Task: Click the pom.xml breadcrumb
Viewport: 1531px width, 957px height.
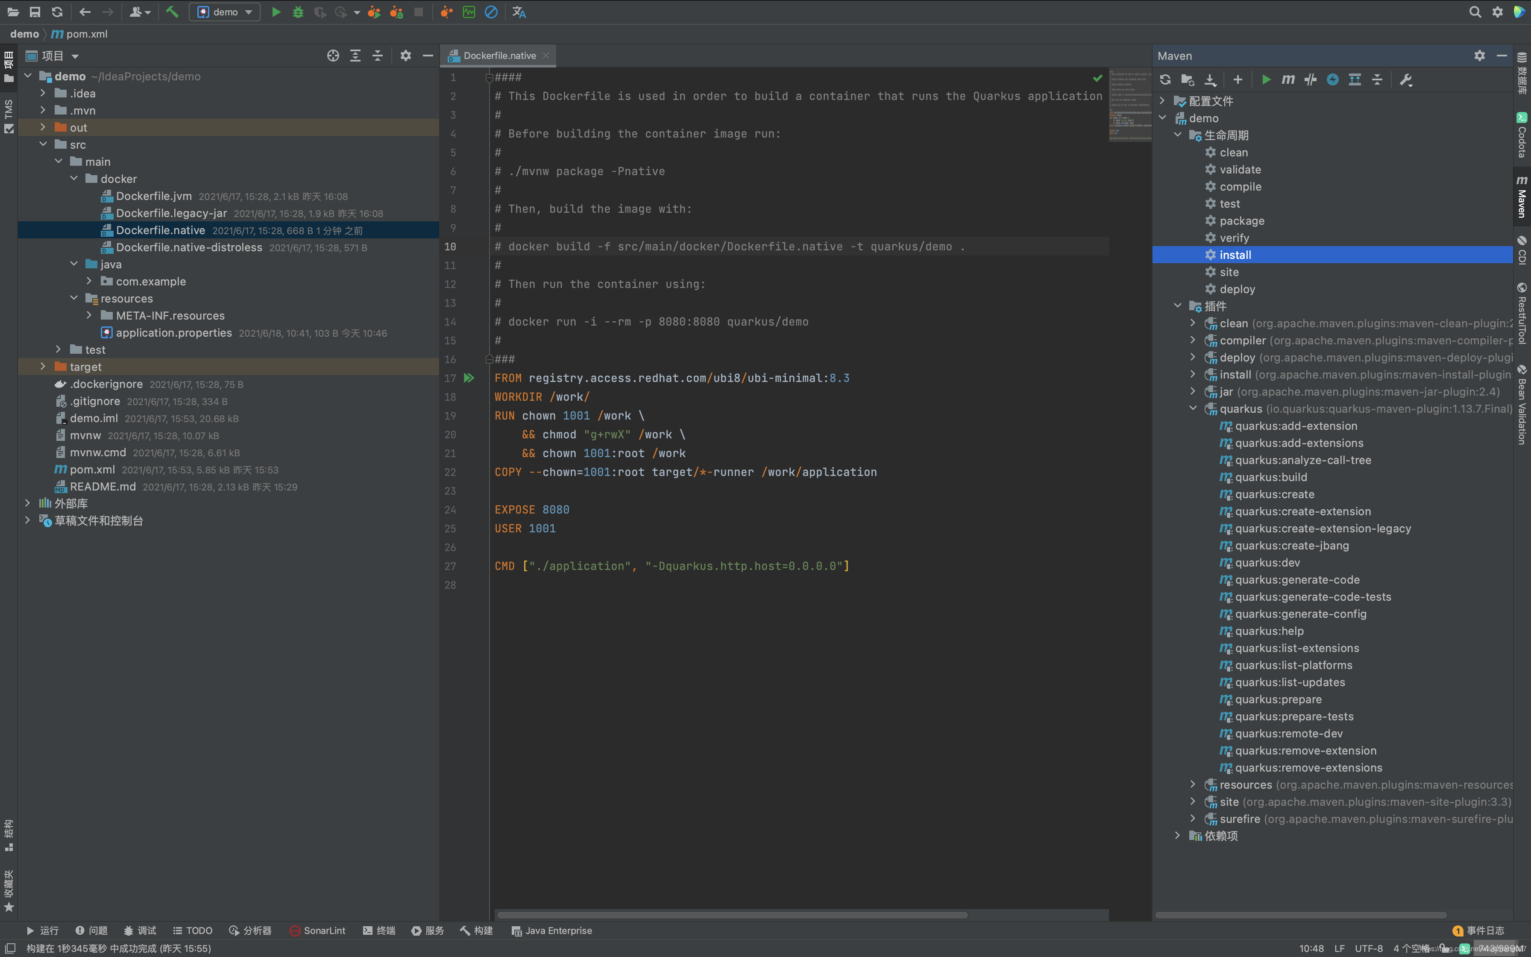Action: pyautogui.click(x=79, y=34)
